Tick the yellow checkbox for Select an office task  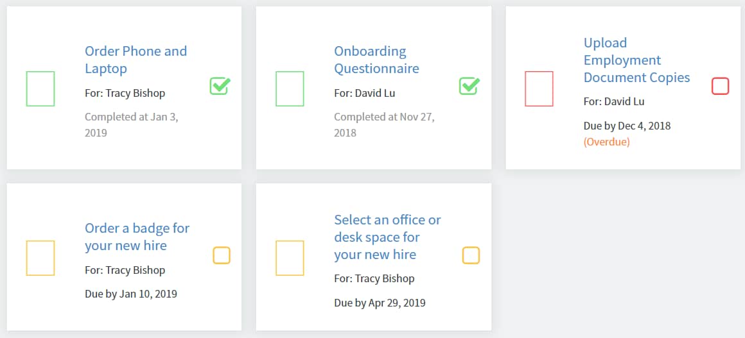click(x=471, y=255)
